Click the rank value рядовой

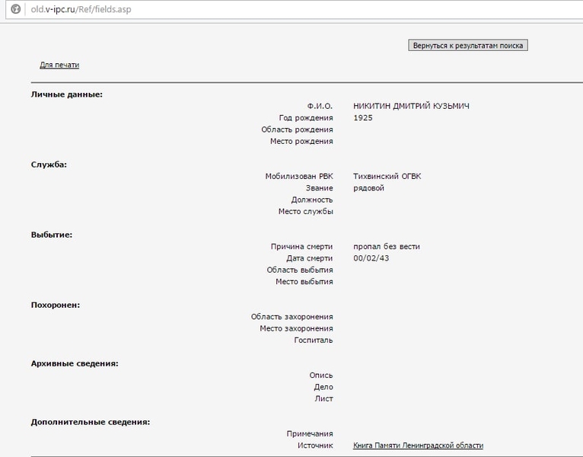click(x=368, y=188)
